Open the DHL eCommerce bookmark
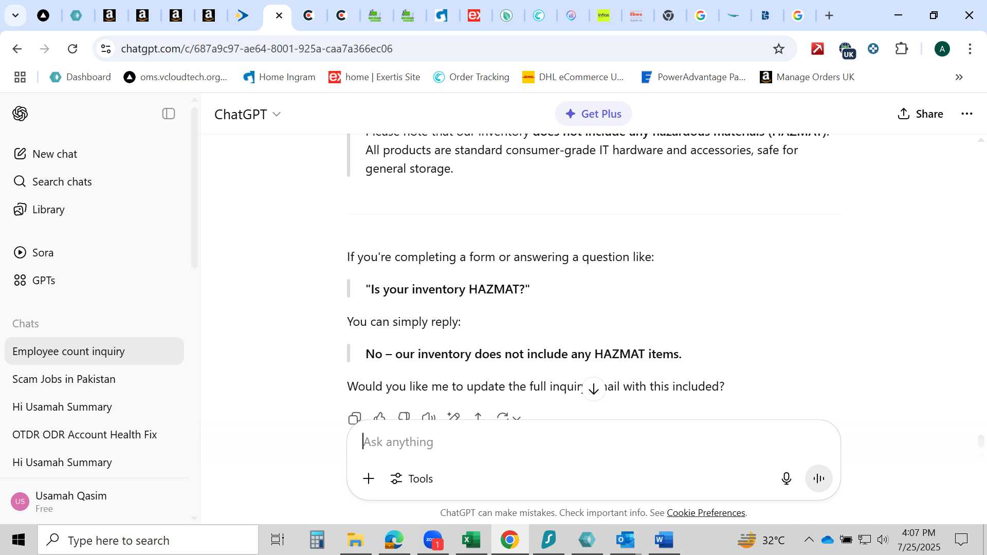Image resolution: width=987 pixels, height=555 pixels. point(573,77)
